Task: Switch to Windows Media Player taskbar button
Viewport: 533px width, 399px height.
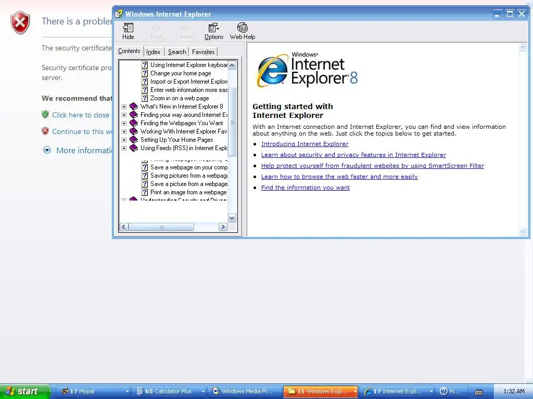Action: pyautogui.click(x=245, y=391)
